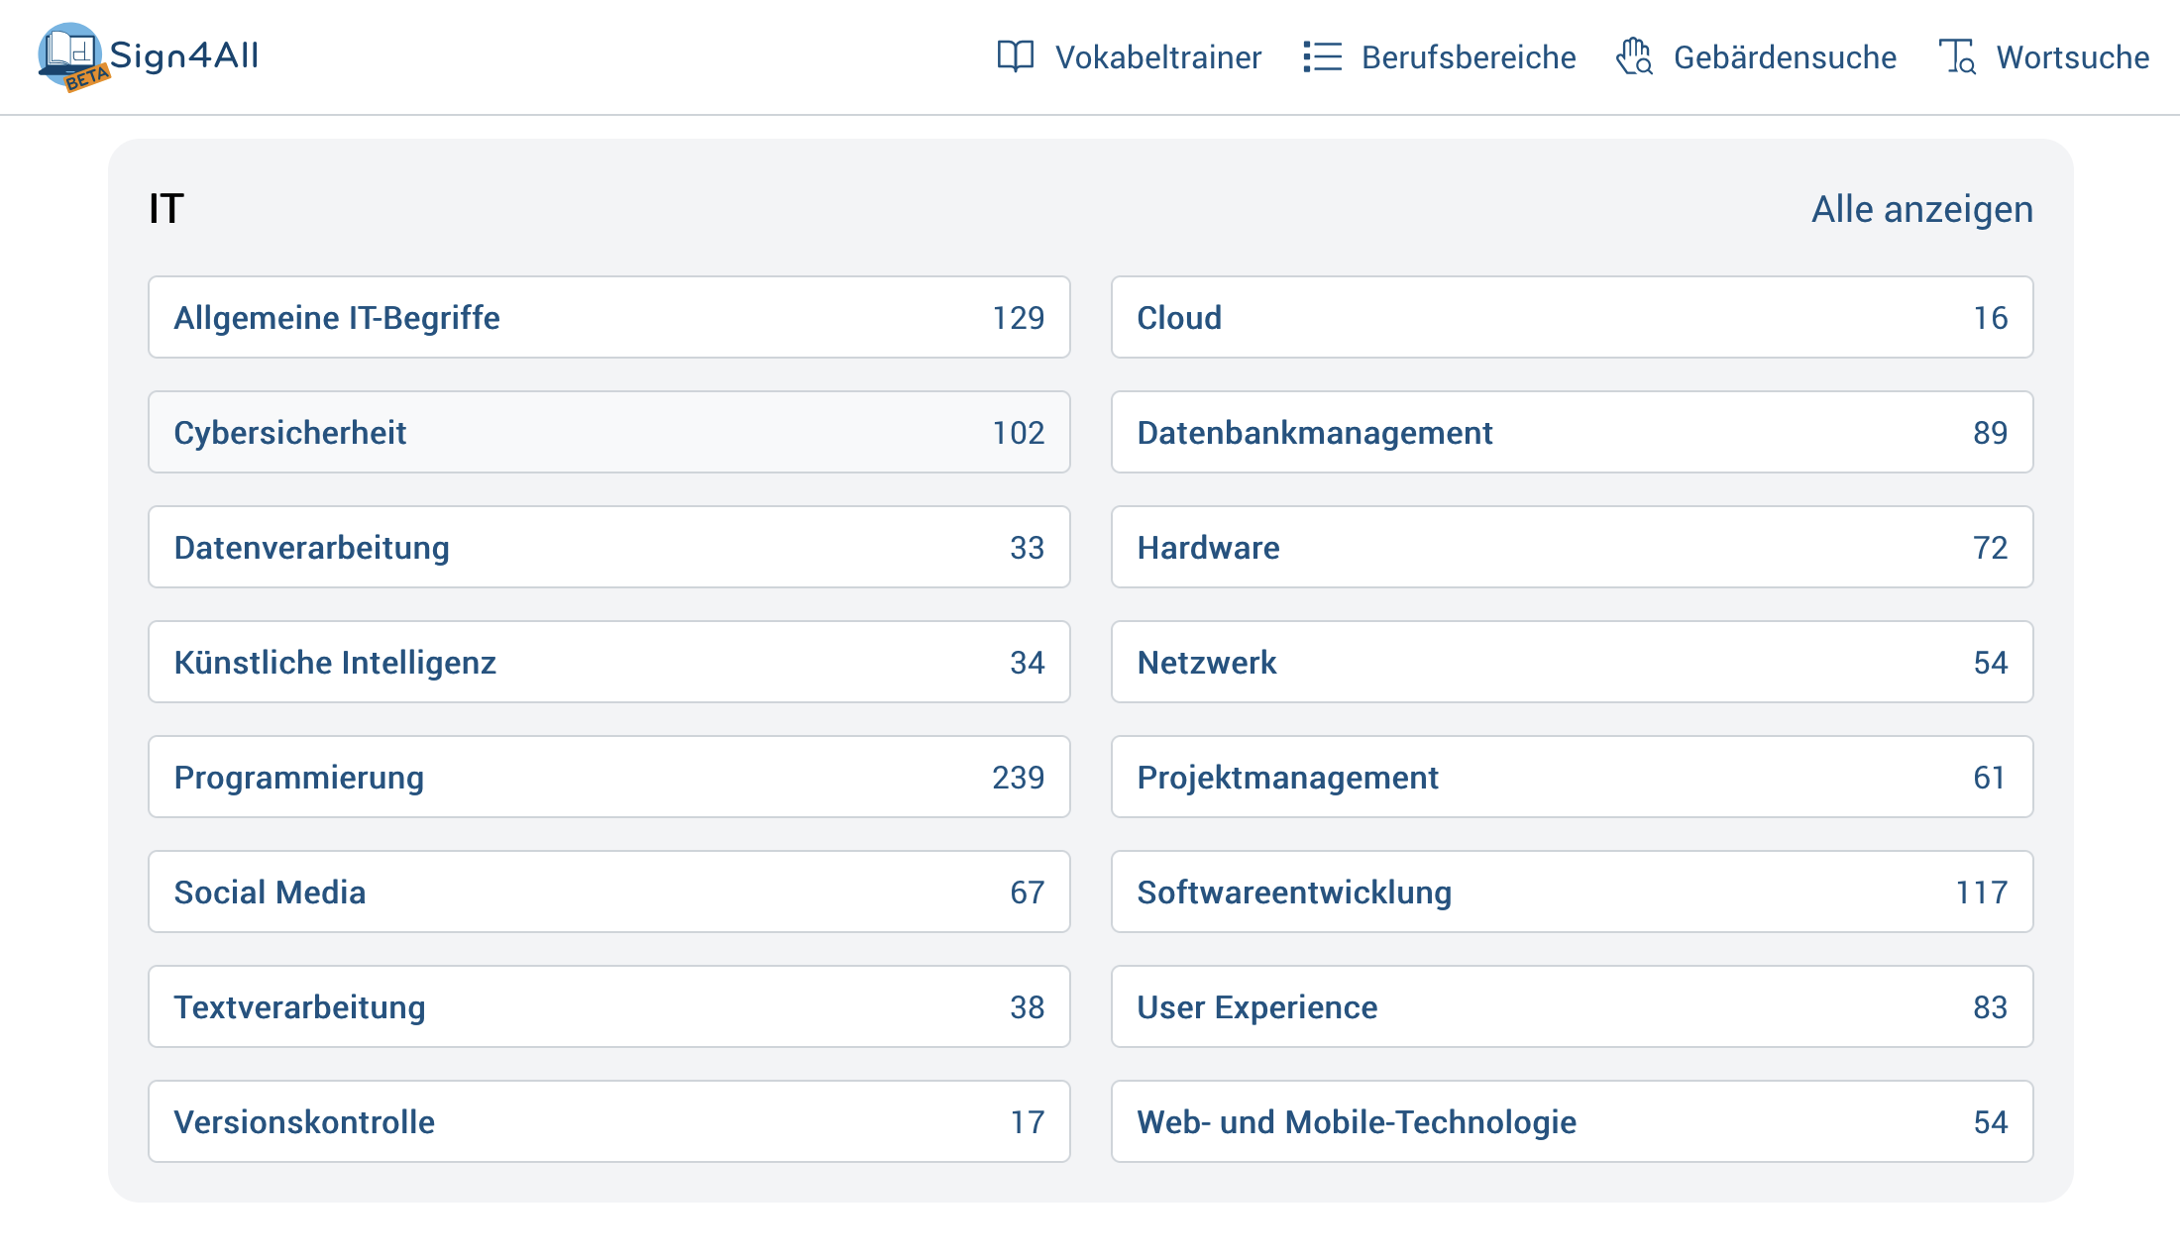The height and width of the screenshot is (1260, 2180).
Task: Open the Textverarbeitung category
Action: click(609, 1006)
